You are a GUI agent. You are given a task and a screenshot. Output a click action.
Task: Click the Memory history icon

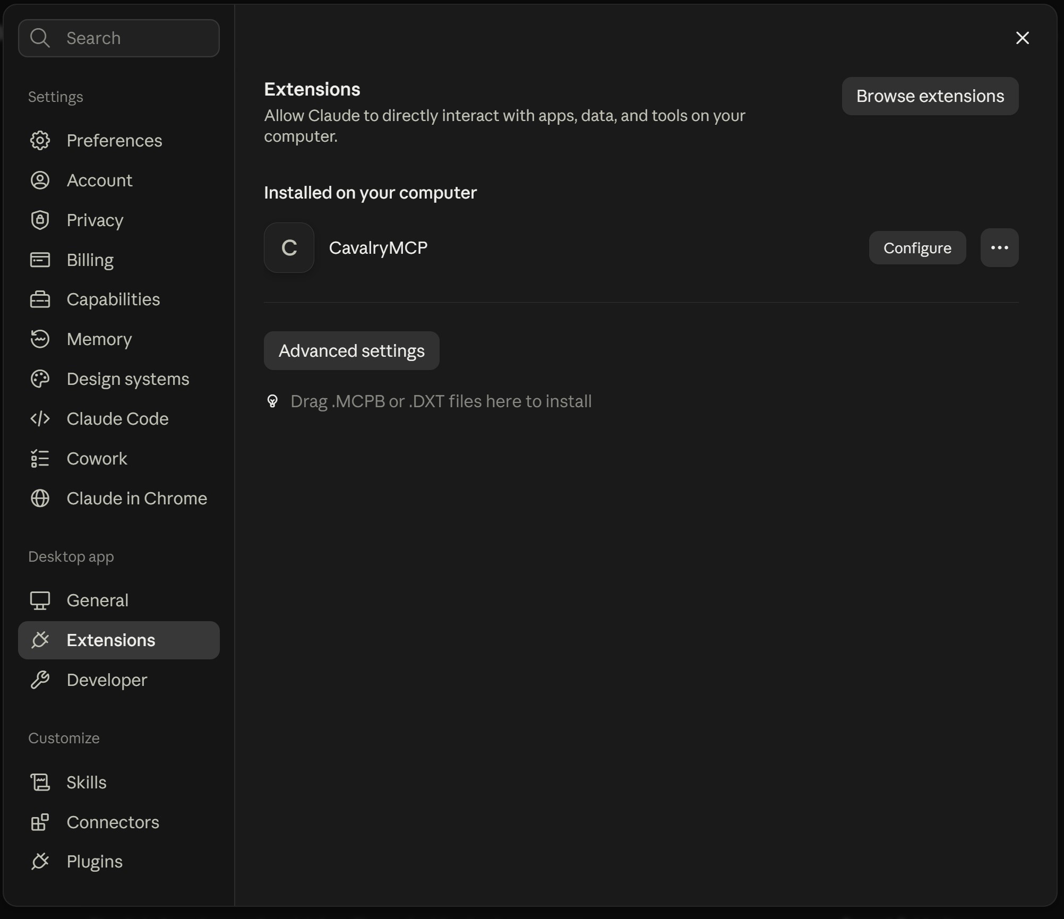pyautogui.click(x=40, y=339)
